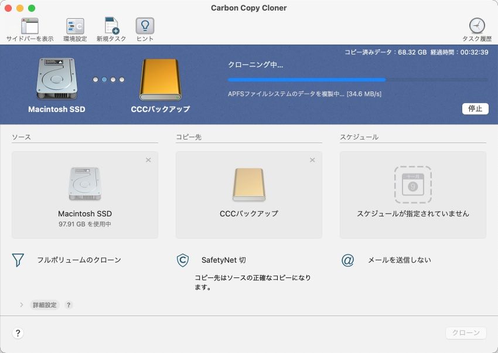Click the schedule calendar icon
This screenshot has width=498, height=353.
pyautogui.click(x=412, y=184)
